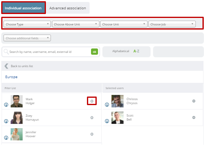This screenshot has height=152, width=204.
Task: Select the name Zoey Homayun
Action: click(32, 118)
